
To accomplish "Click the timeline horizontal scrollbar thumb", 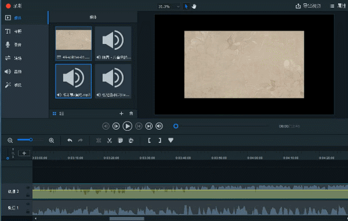I will (x=126, y=219).
